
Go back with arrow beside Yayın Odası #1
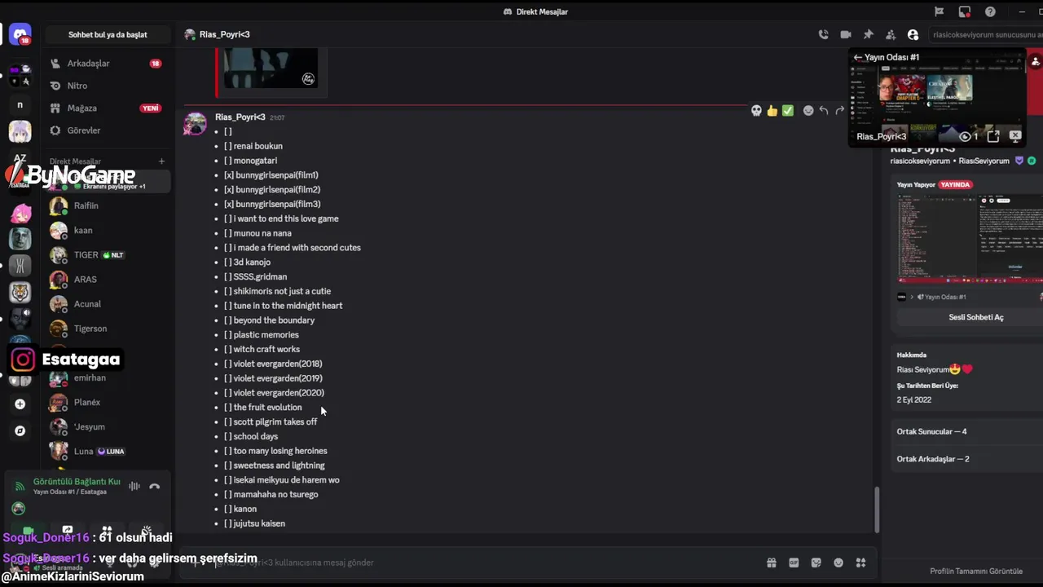pyautogui.click(x=857, y=57)
